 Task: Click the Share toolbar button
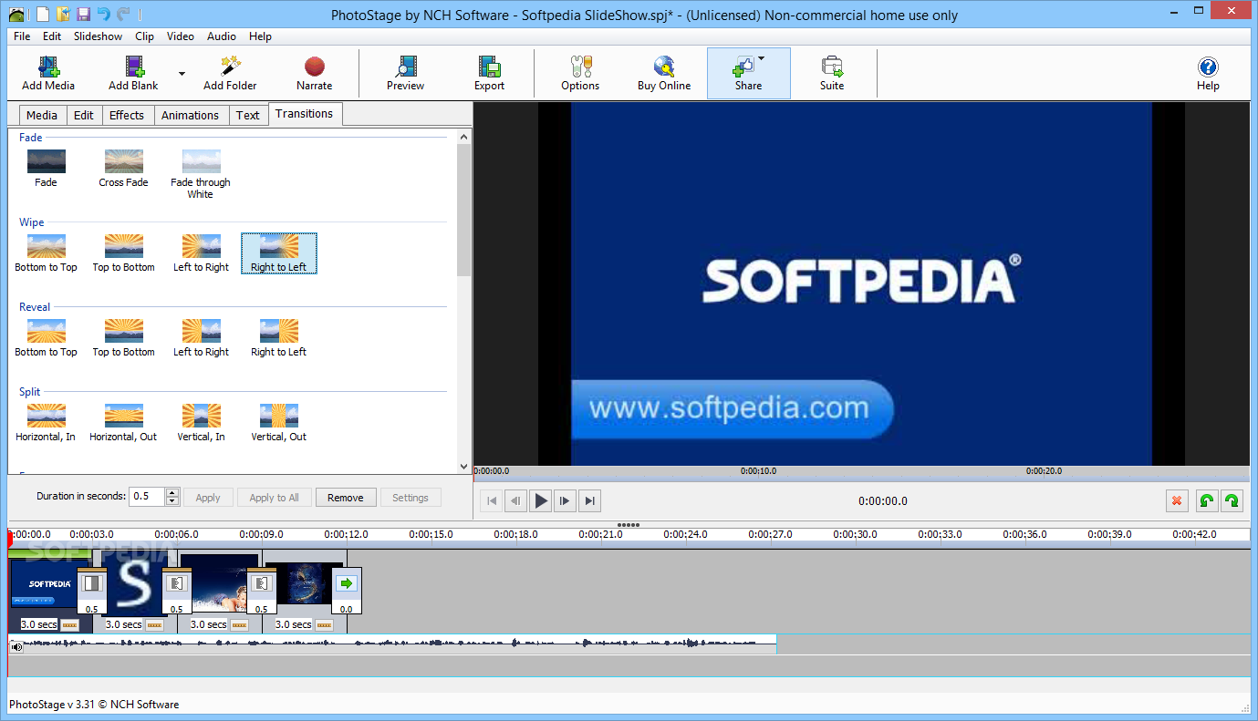pyautogui.click(x=748, y=73)
